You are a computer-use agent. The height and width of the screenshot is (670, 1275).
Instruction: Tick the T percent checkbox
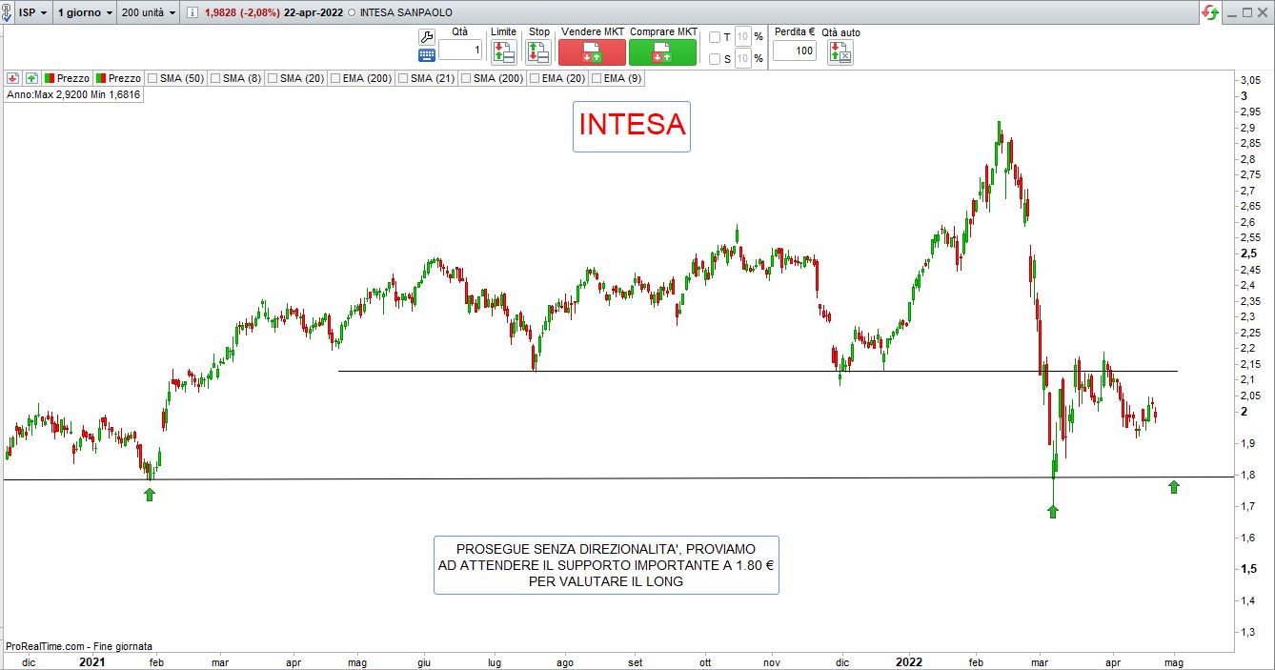[x=715, y=37]
